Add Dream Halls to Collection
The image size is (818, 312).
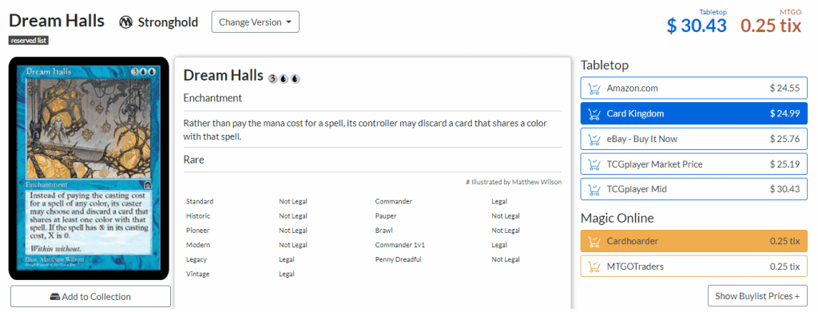point(91,296)
